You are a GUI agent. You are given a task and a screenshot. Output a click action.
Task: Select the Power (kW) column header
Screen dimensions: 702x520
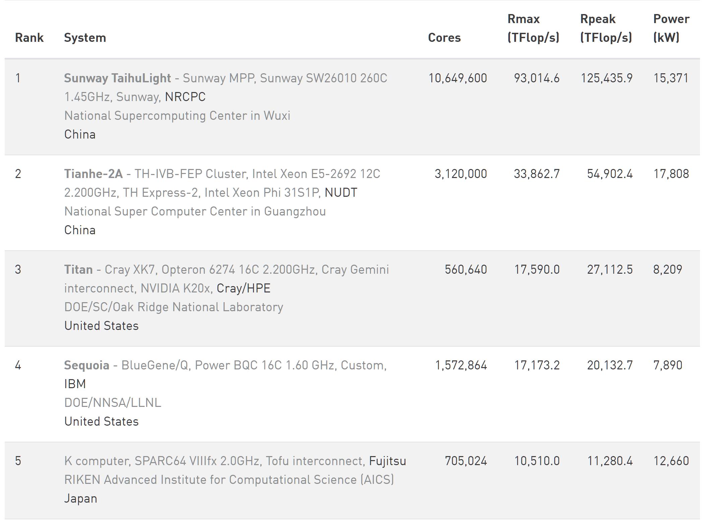[671, 28]
